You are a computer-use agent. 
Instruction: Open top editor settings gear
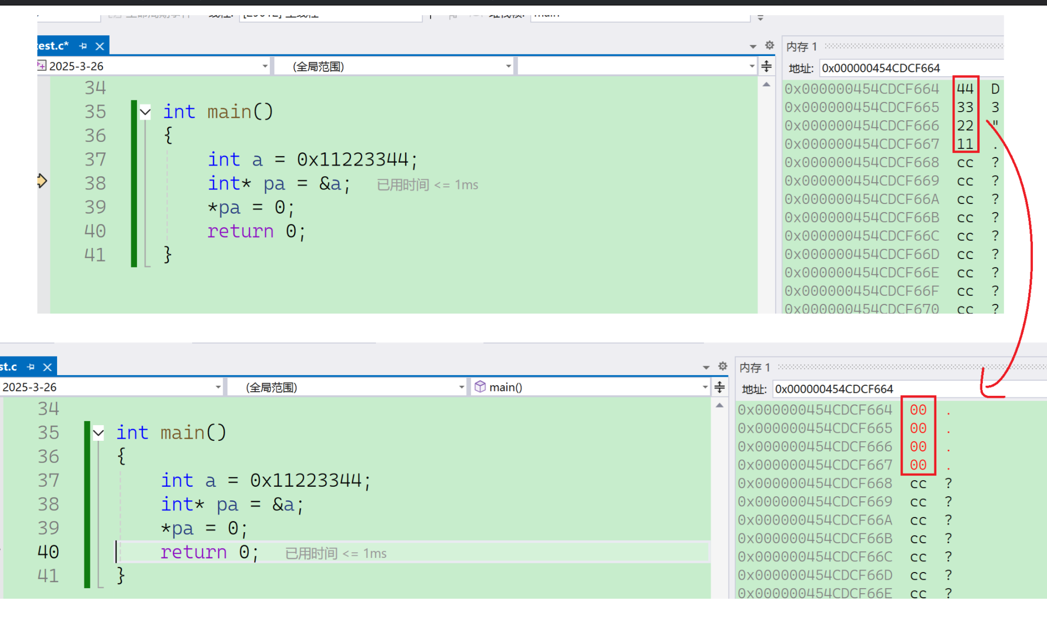pos(769,45)
